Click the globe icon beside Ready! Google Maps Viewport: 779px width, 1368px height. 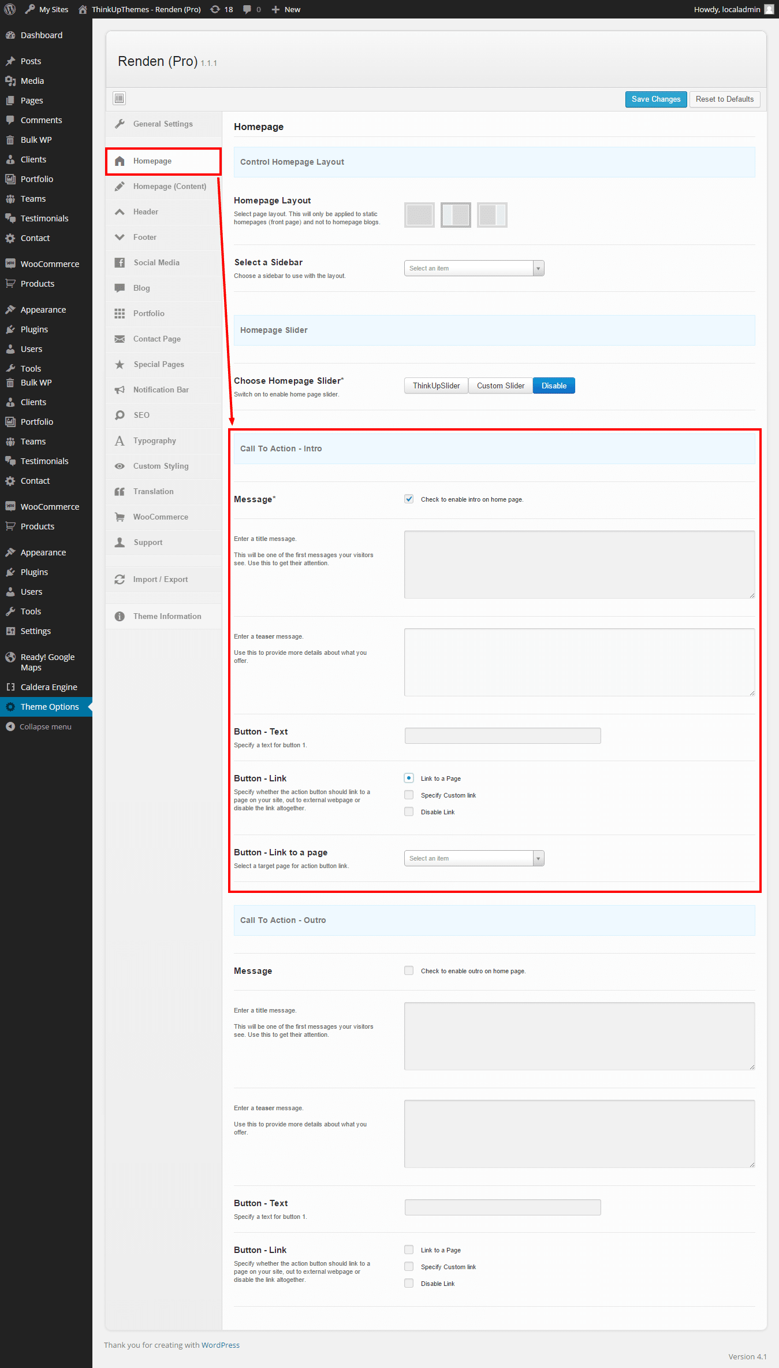click(x=10, y=657)
